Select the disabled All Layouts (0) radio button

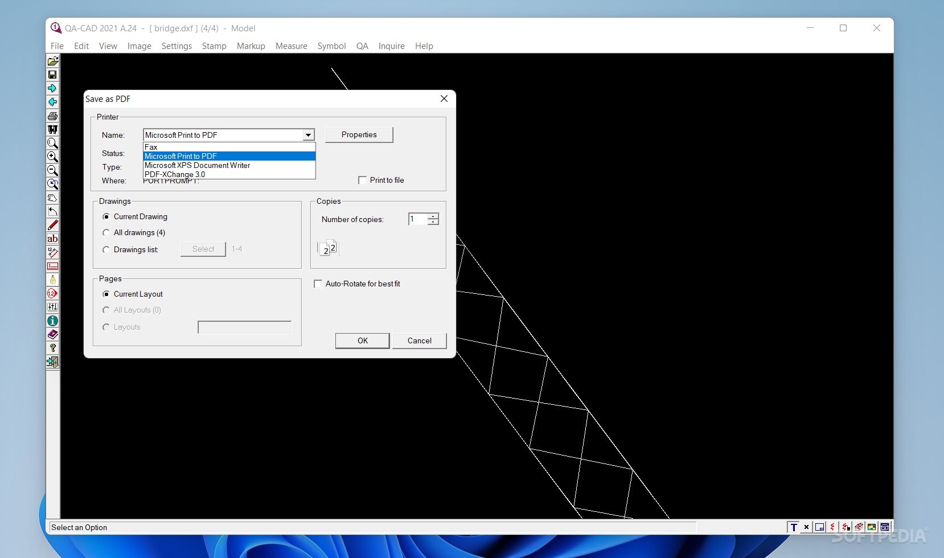coord(106,310)
